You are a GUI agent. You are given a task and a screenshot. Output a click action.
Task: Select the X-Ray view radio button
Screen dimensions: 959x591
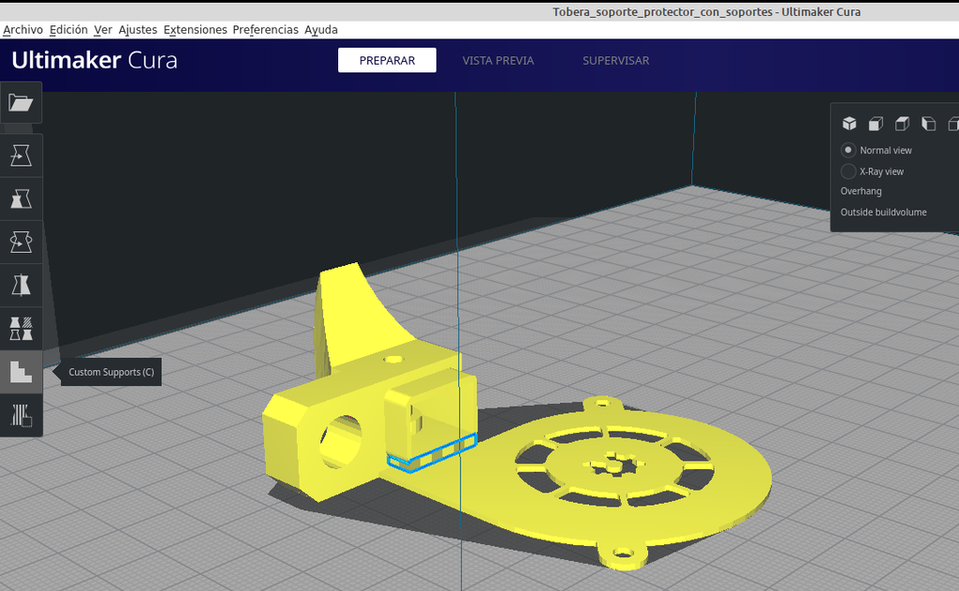pos(848,171)
